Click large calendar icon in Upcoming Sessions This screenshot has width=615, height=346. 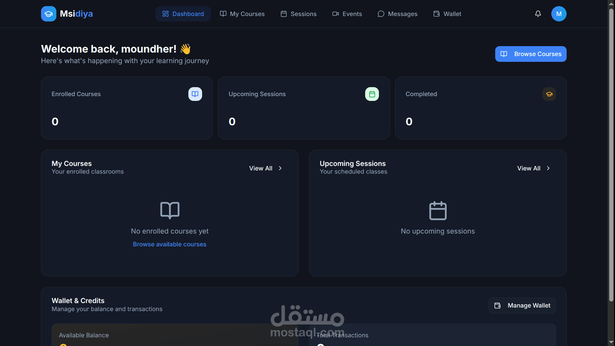438,210
